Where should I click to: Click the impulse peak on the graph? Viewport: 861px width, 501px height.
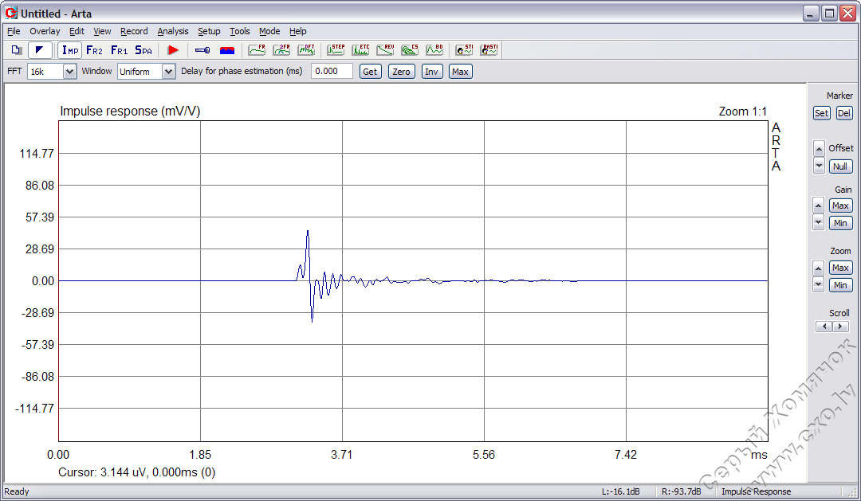pos(308,232)
